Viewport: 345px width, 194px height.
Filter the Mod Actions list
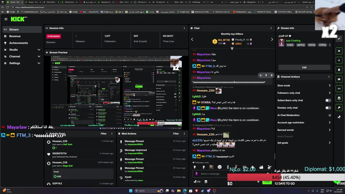point(176,134)
